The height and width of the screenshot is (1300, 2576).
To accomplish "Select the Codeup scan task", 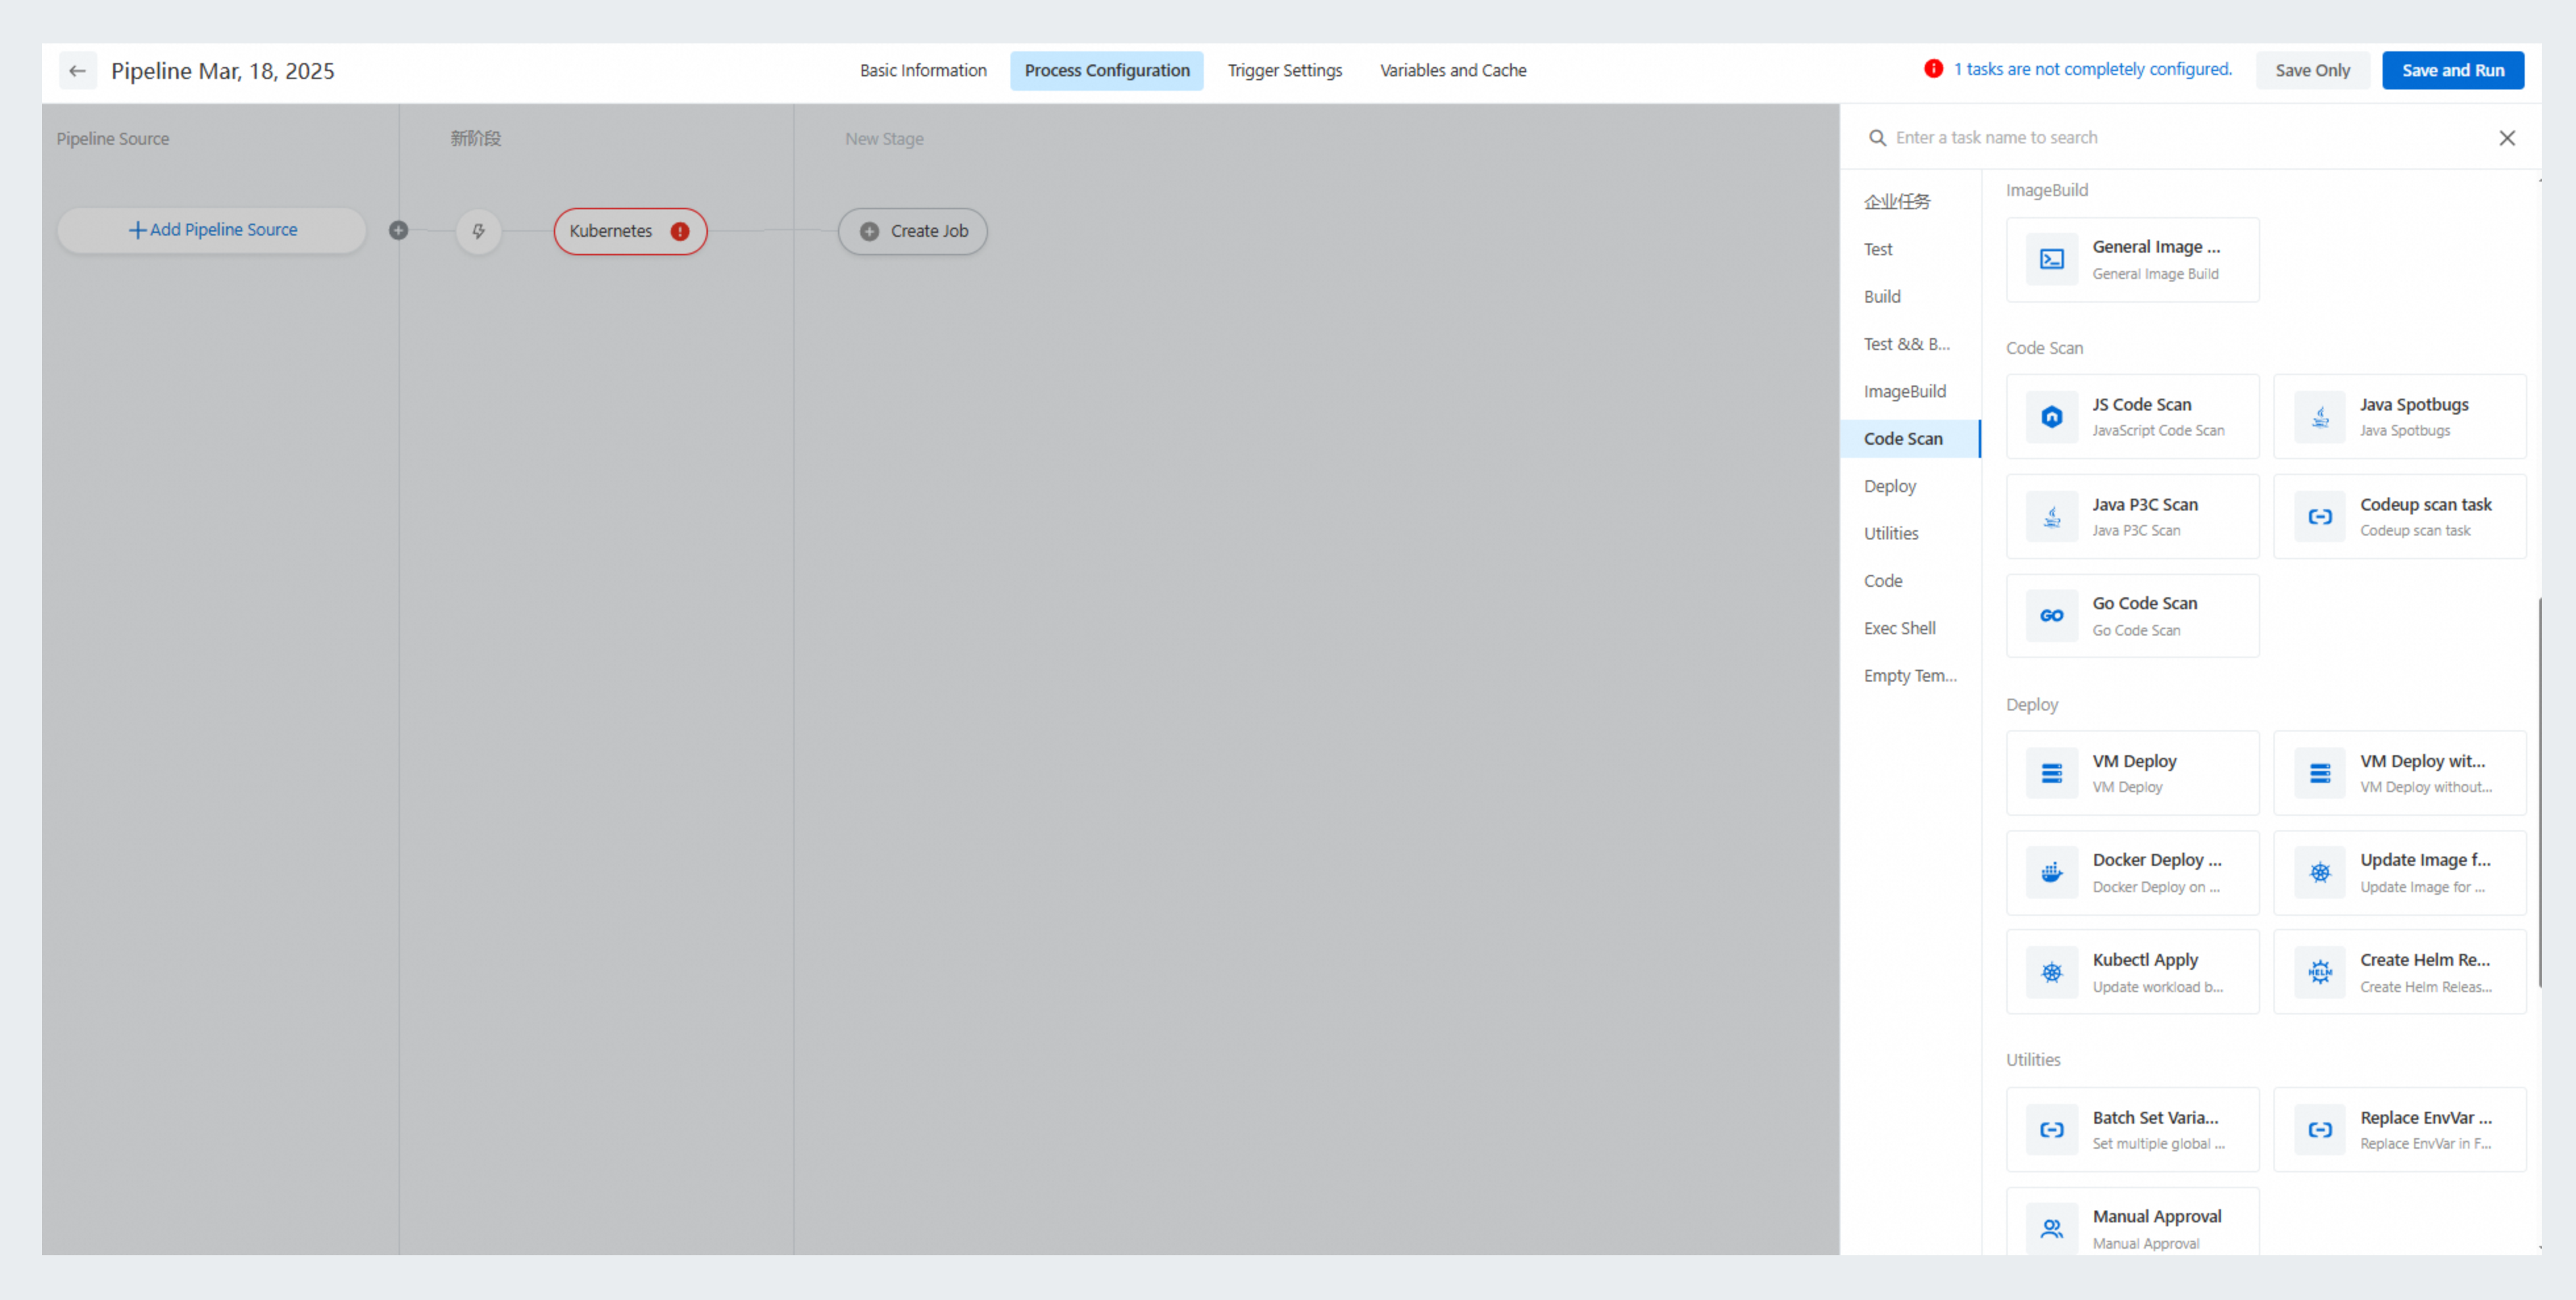I will 2400,516.
